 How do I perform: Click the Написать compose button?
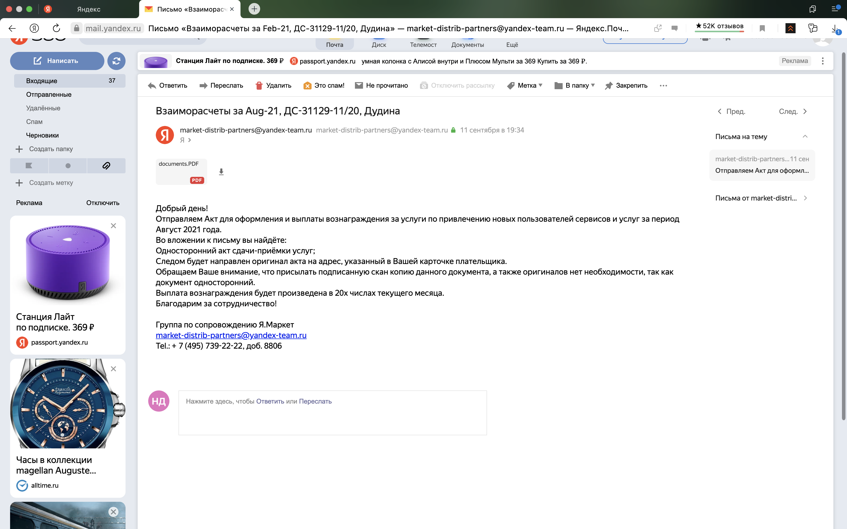pos(57,61)
